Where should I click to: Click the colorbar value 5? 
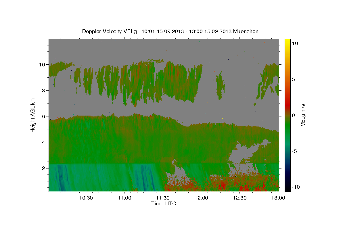click(x=293, y=79)
